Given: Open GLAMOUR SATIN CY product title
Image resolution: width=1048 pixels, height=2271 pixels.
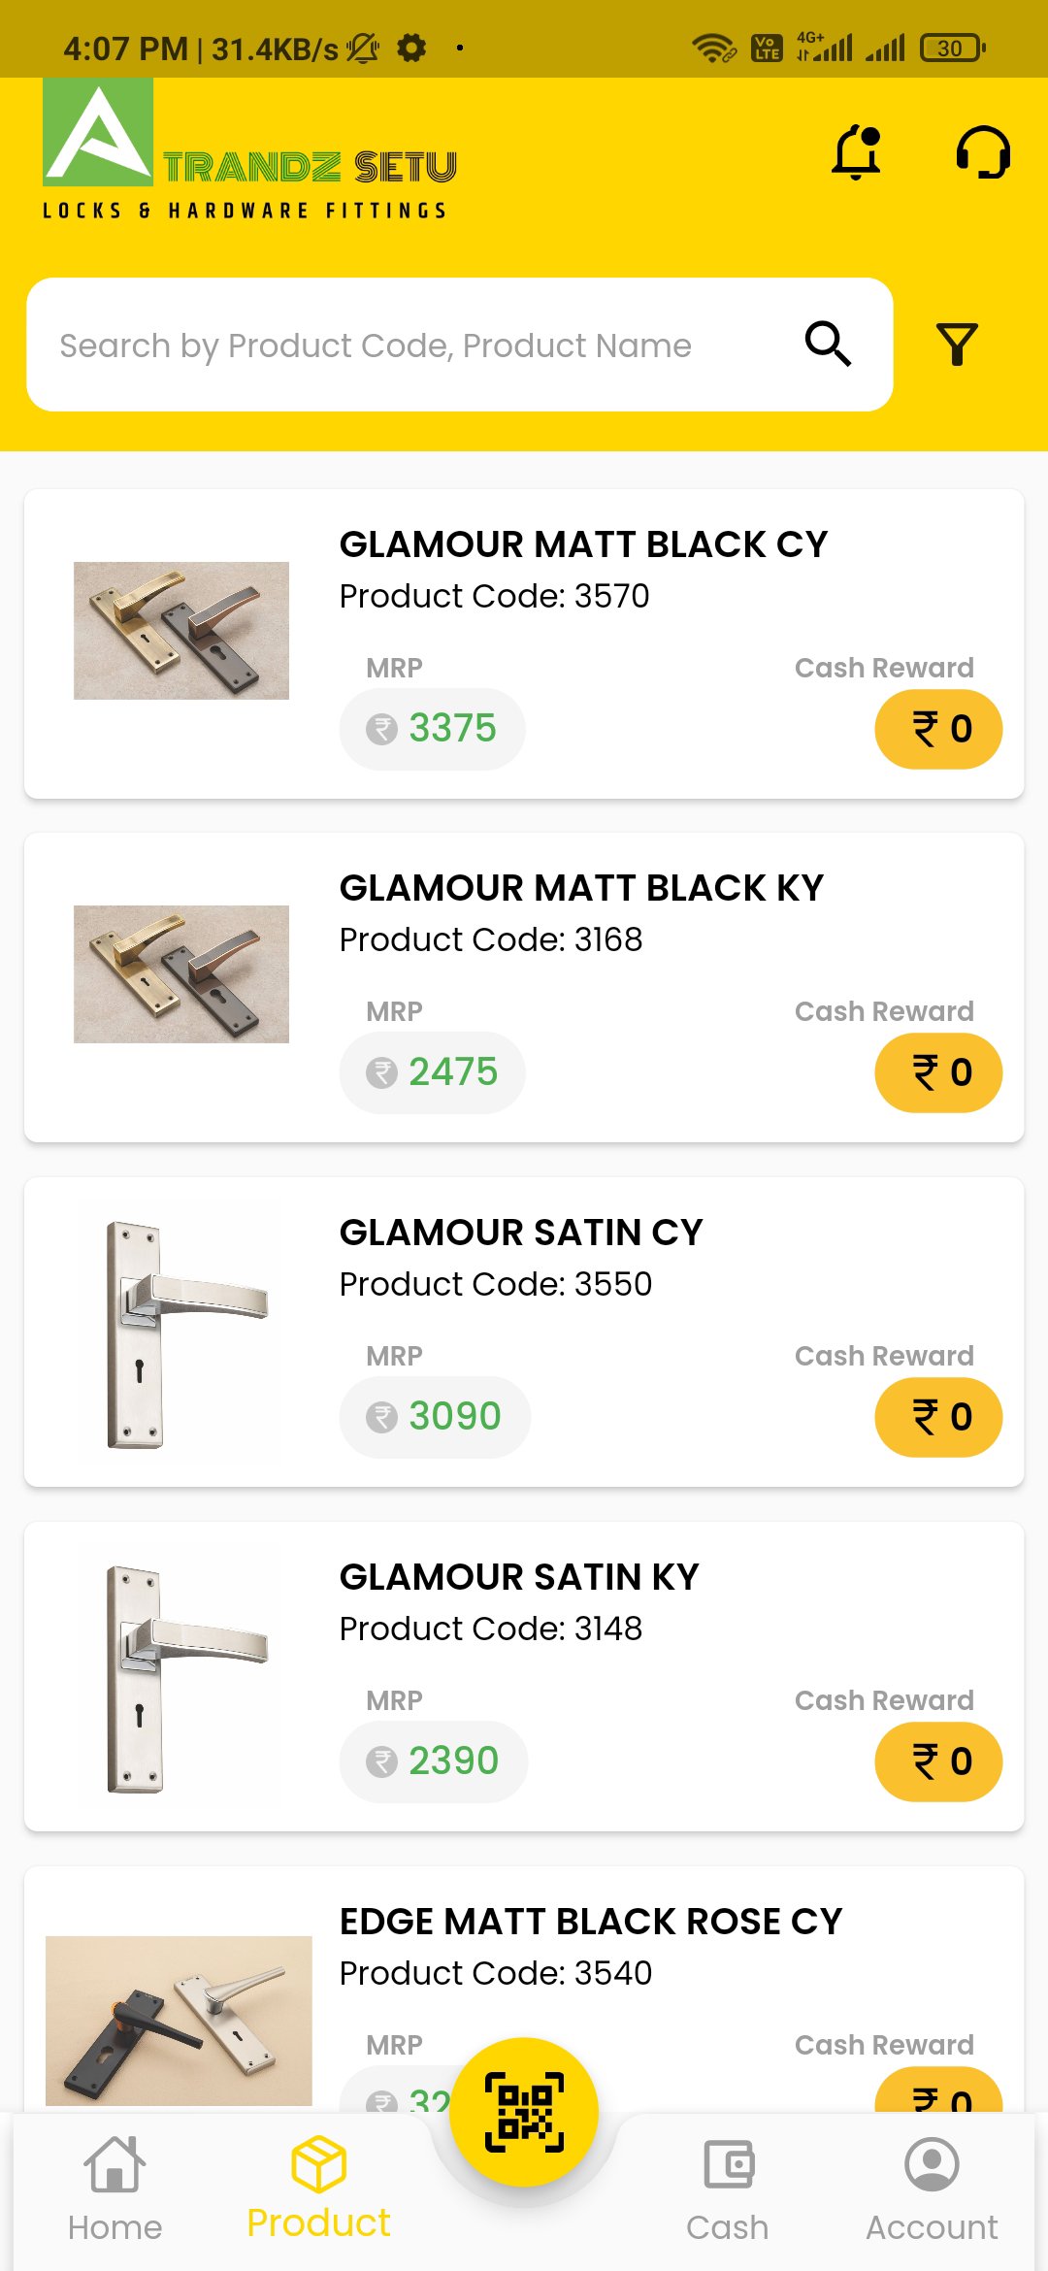Looking at the screenshot, I should click(x=521, y=1233).
